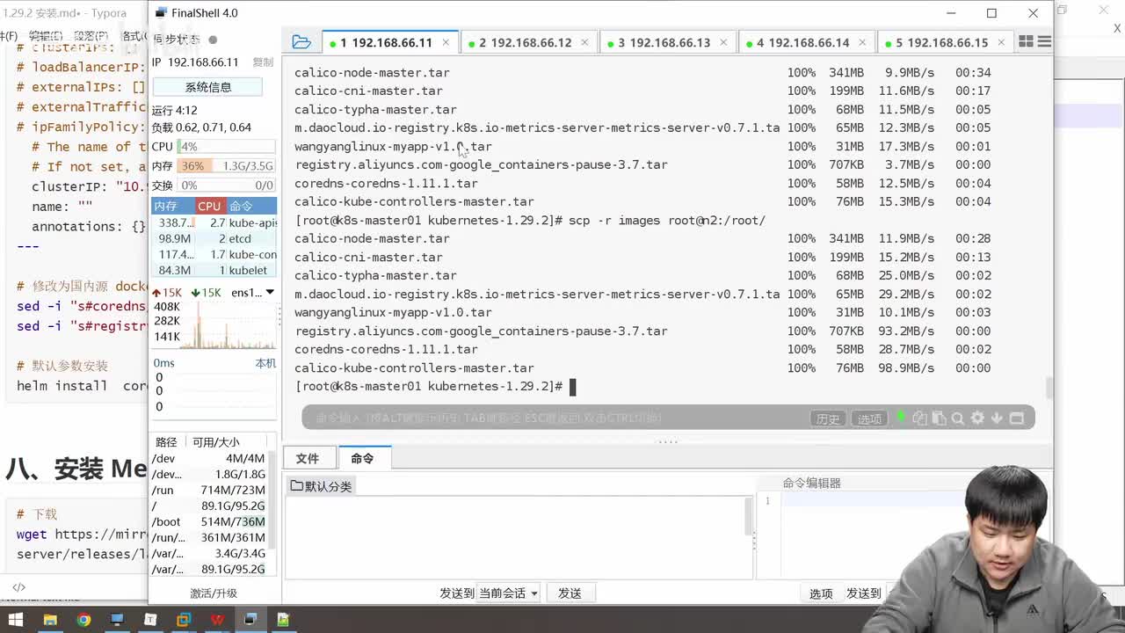The height and width of the screenshot is (633, 1125).
Task: Open the tab grid layout icon
Action: 1026,41
